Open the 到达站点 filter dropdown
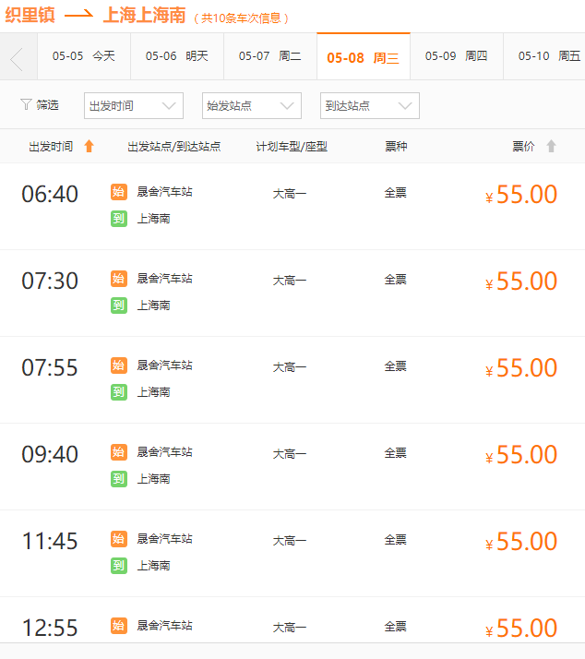The image size is (585, 659). 370,105
